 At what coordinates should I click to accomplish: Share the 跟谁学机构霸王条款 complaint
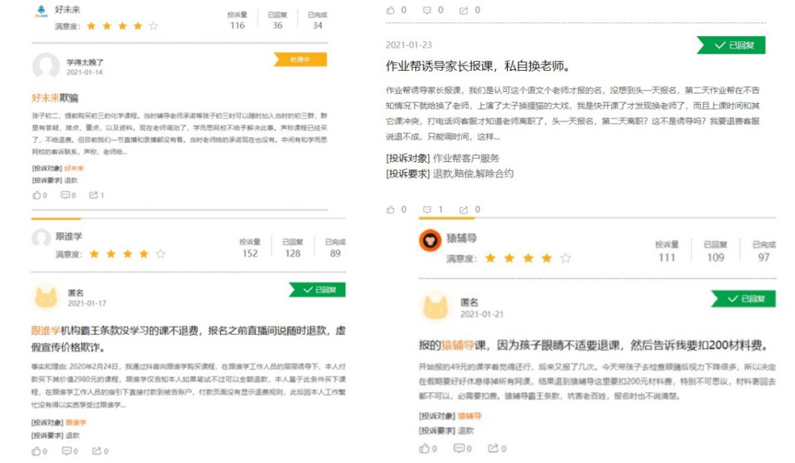coord(96,450)
